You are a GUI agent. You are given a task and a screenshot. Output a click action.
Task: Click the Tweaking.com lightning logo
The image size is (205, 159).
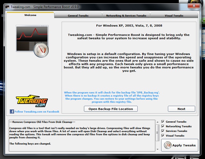[x=32, y=101]
